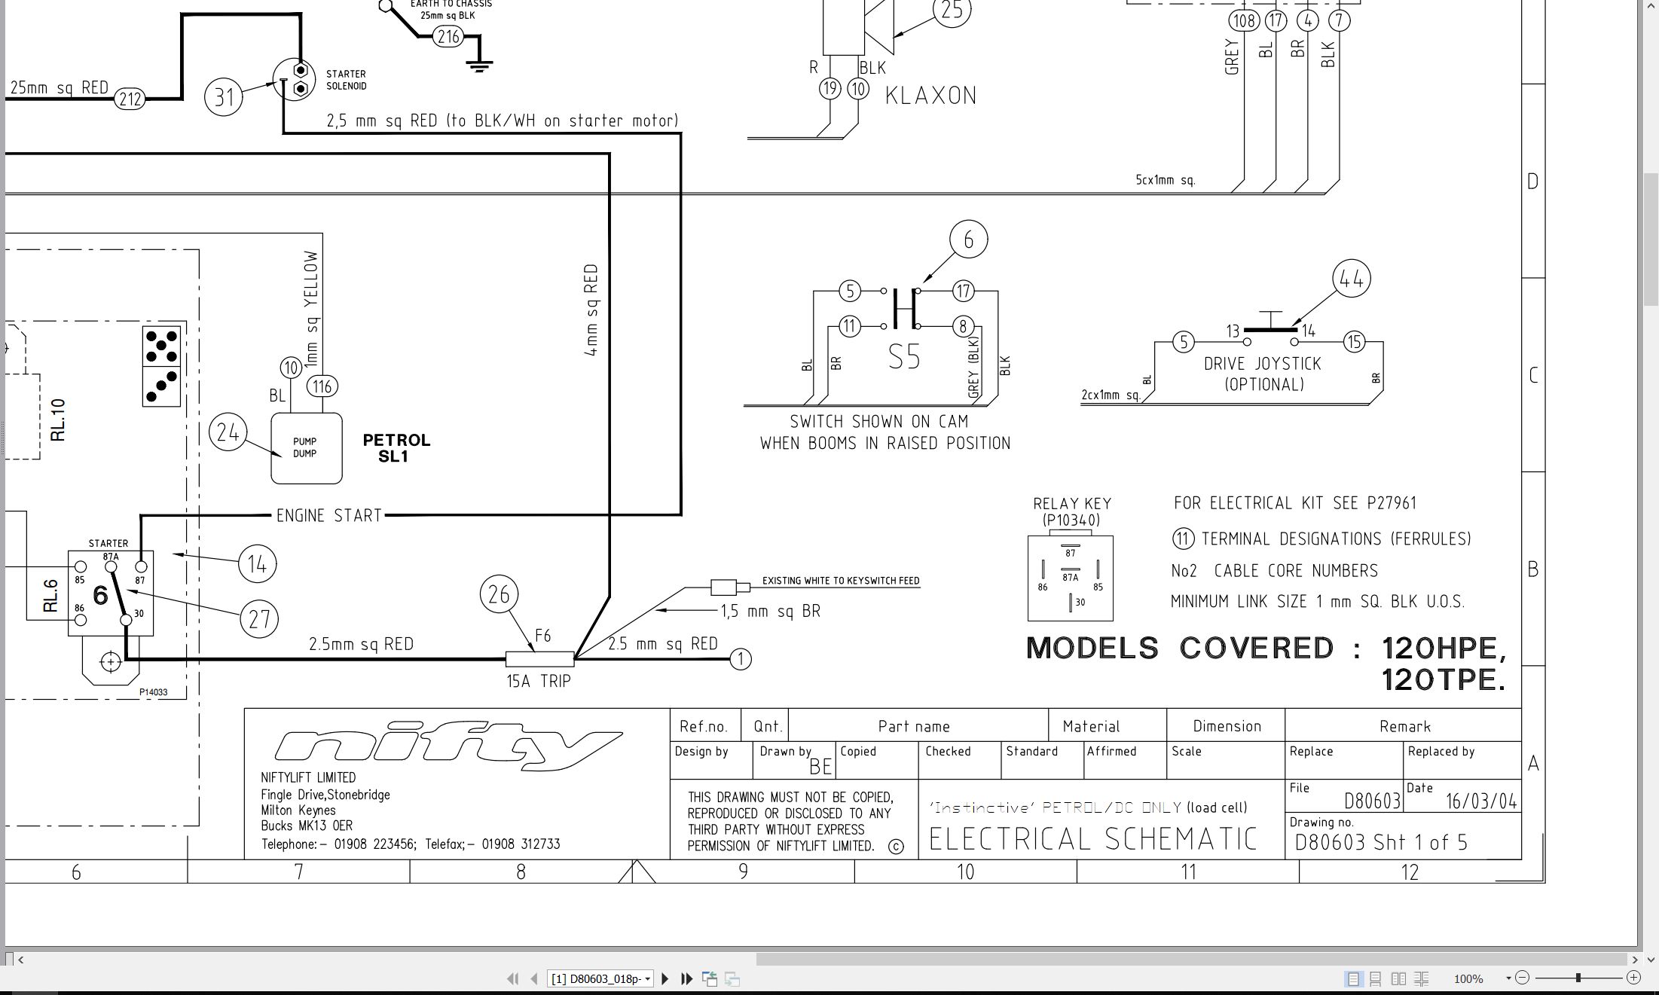The height and width of the screenshot is (995, 1659).
Task: Click the nifty logo
Action: tap(448, 746)
